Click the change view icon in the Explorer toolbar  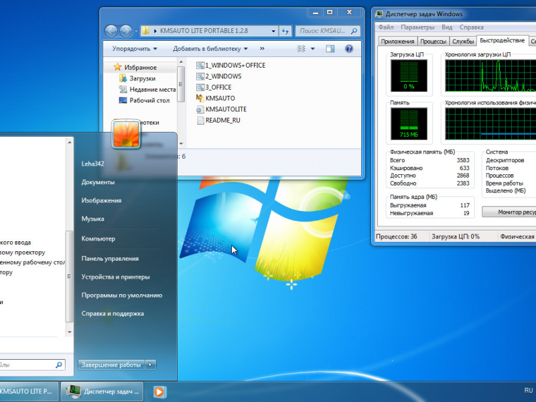tap(301, 48)
